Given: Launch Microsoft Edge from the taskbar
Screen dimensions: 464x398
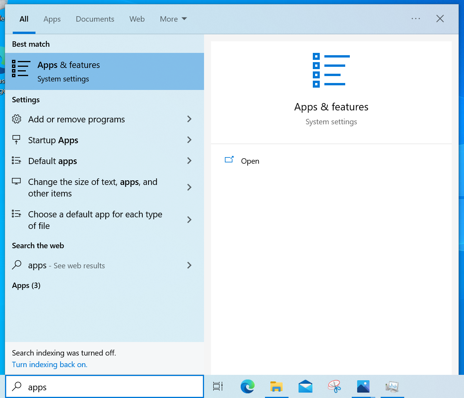Looking at the screenshot, I should point(247,386).
